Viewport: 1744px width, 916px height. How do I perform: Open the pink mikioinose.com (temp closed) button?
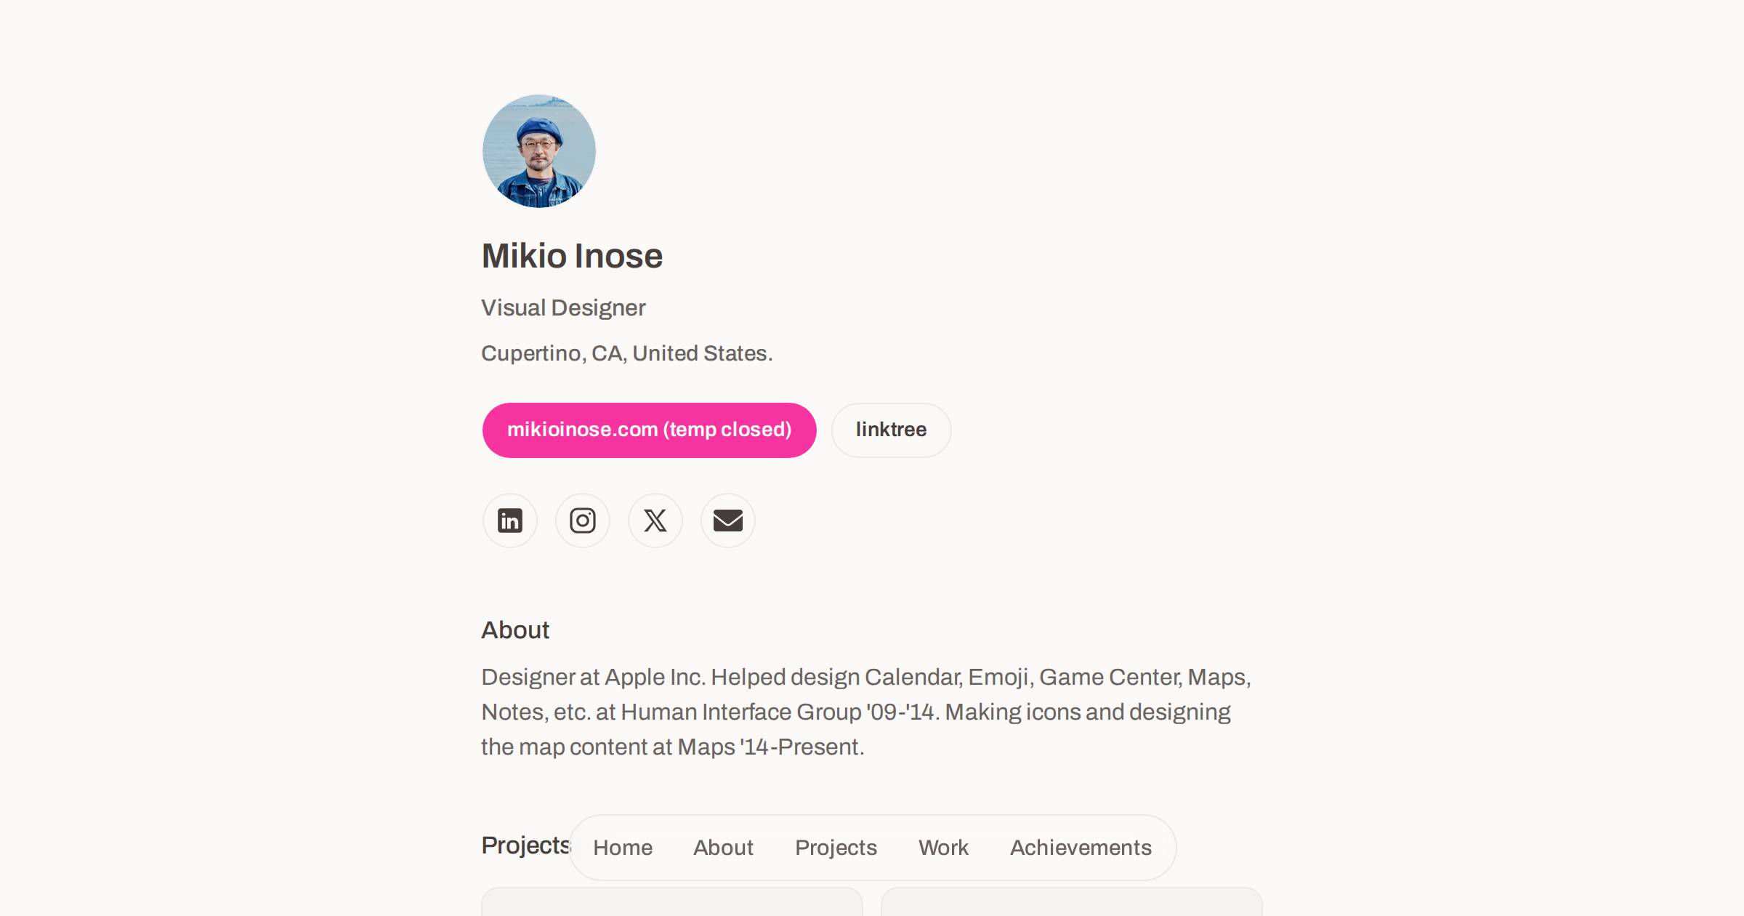[650, 430]
